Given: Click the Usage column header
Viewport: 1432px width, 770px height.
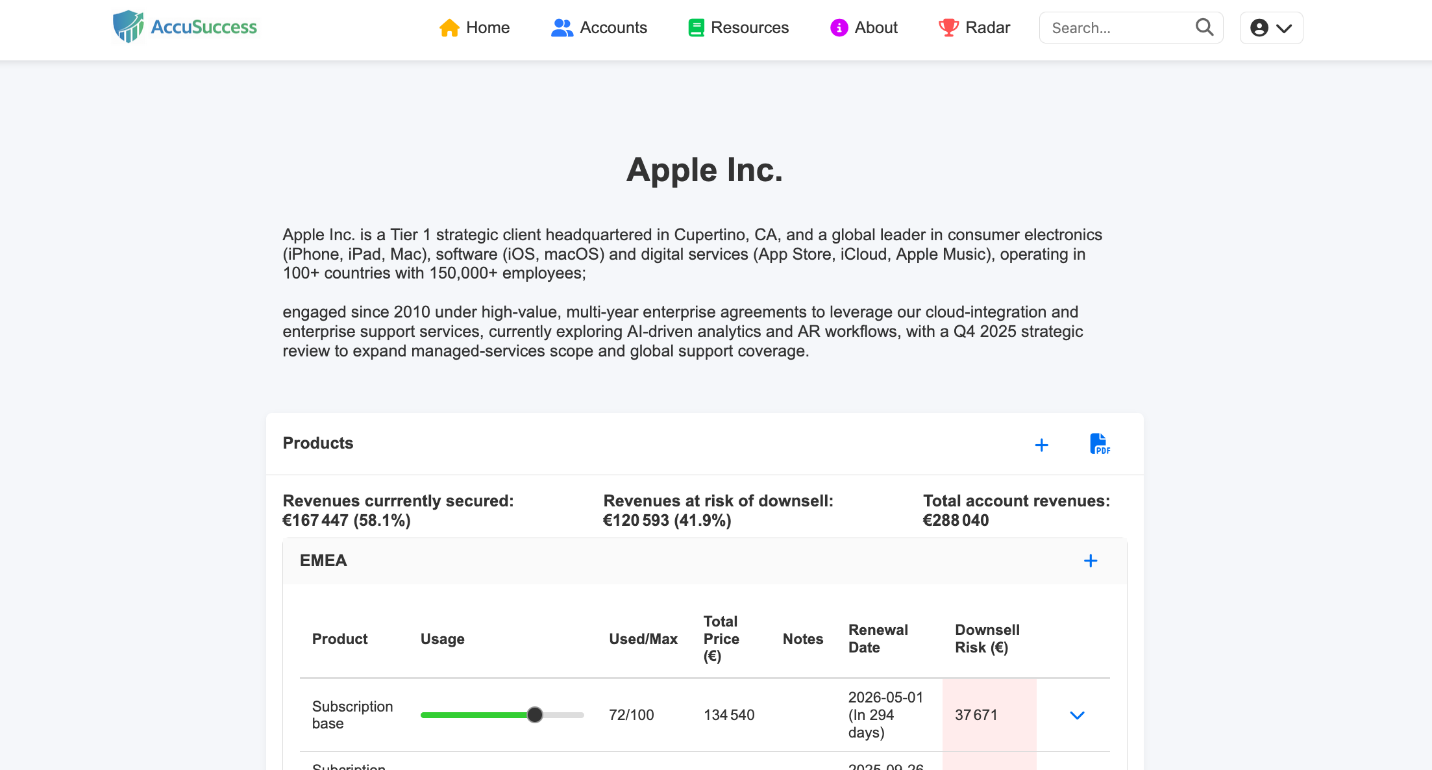Looking at the screenshot, I should [443, 639].
